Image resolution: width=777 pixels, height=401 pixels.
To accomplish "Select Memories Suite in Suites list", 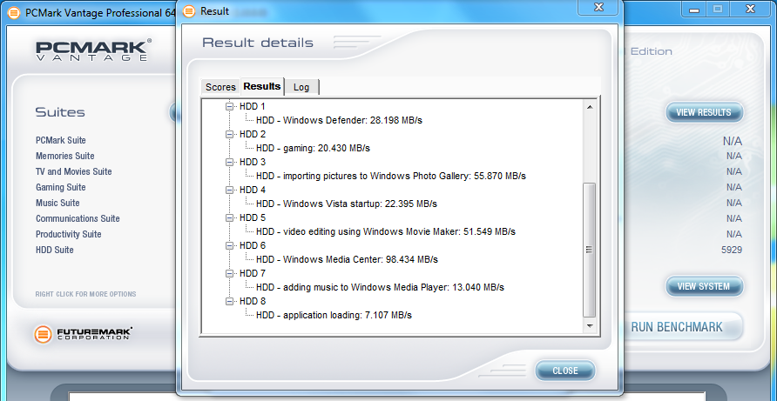I will (65, 156).
